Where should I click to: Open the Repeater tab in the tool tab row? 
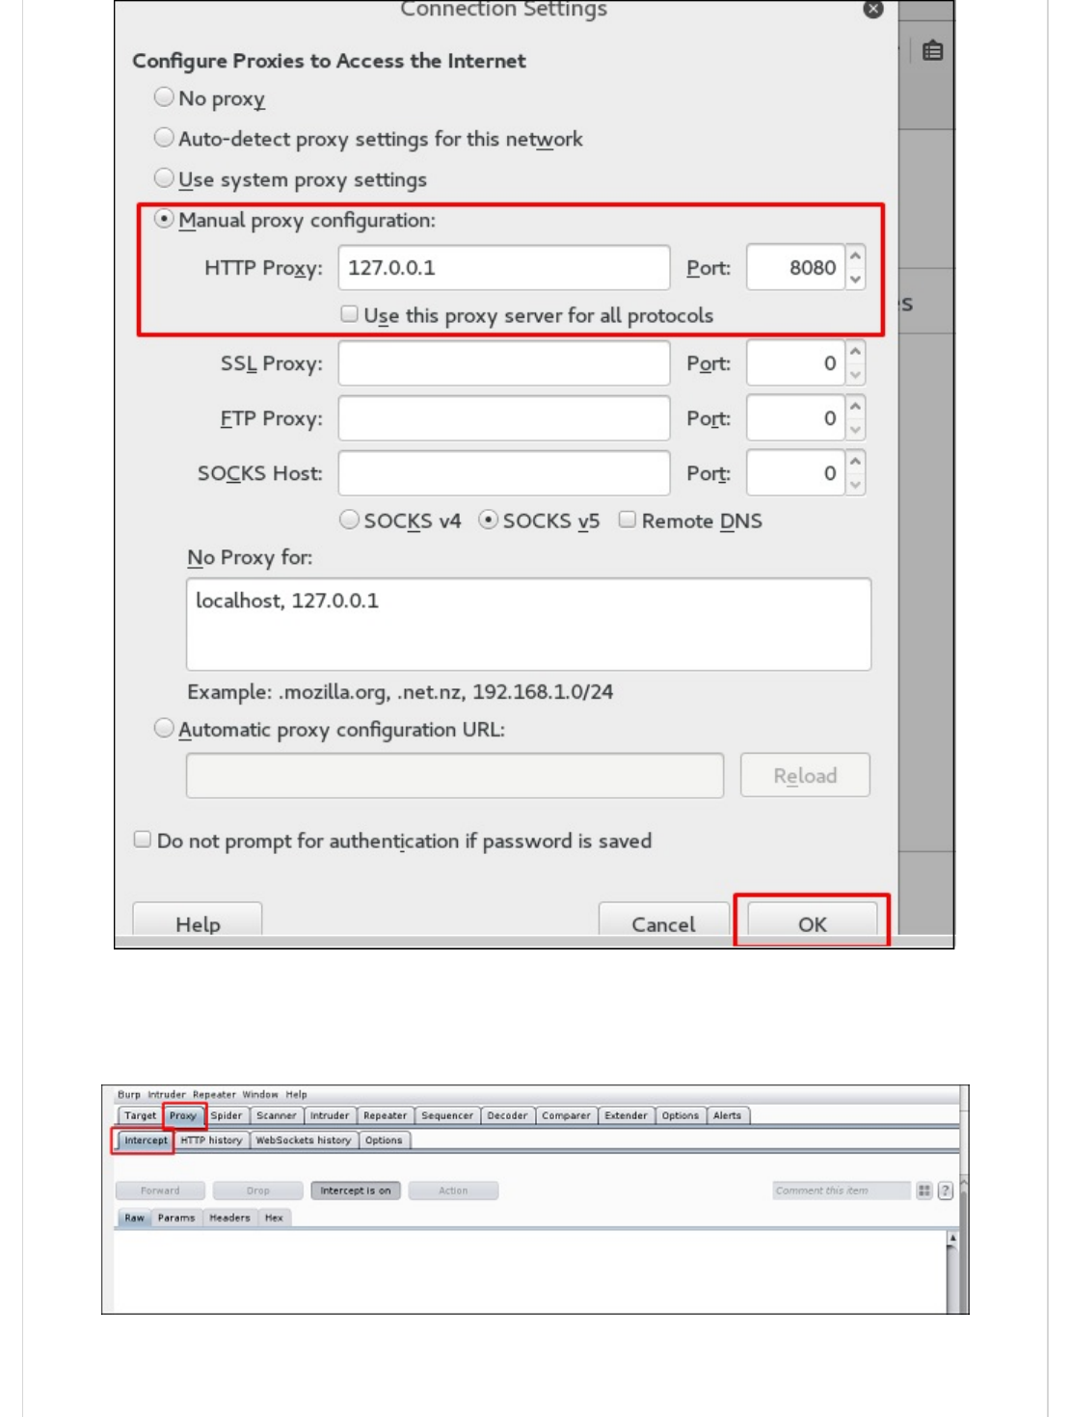pos(386,1115)
